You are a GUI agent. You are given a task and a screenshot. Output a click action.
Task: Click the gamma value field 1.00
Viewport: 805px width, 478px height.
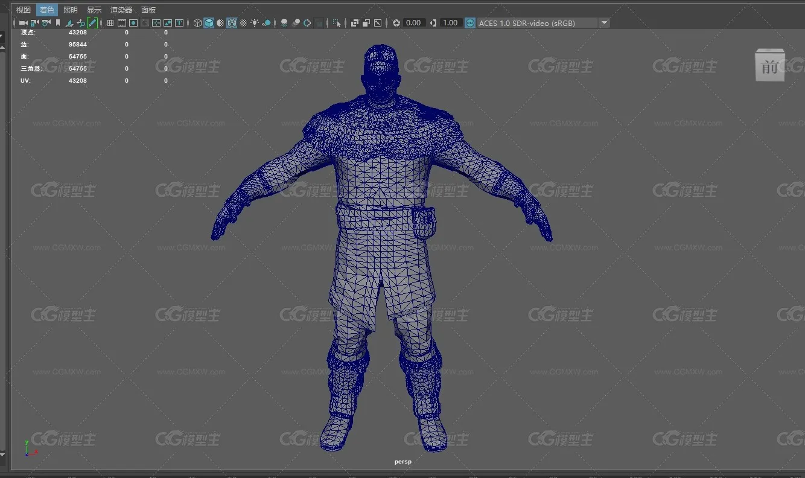pyautogui.click(x=450, y=23)
